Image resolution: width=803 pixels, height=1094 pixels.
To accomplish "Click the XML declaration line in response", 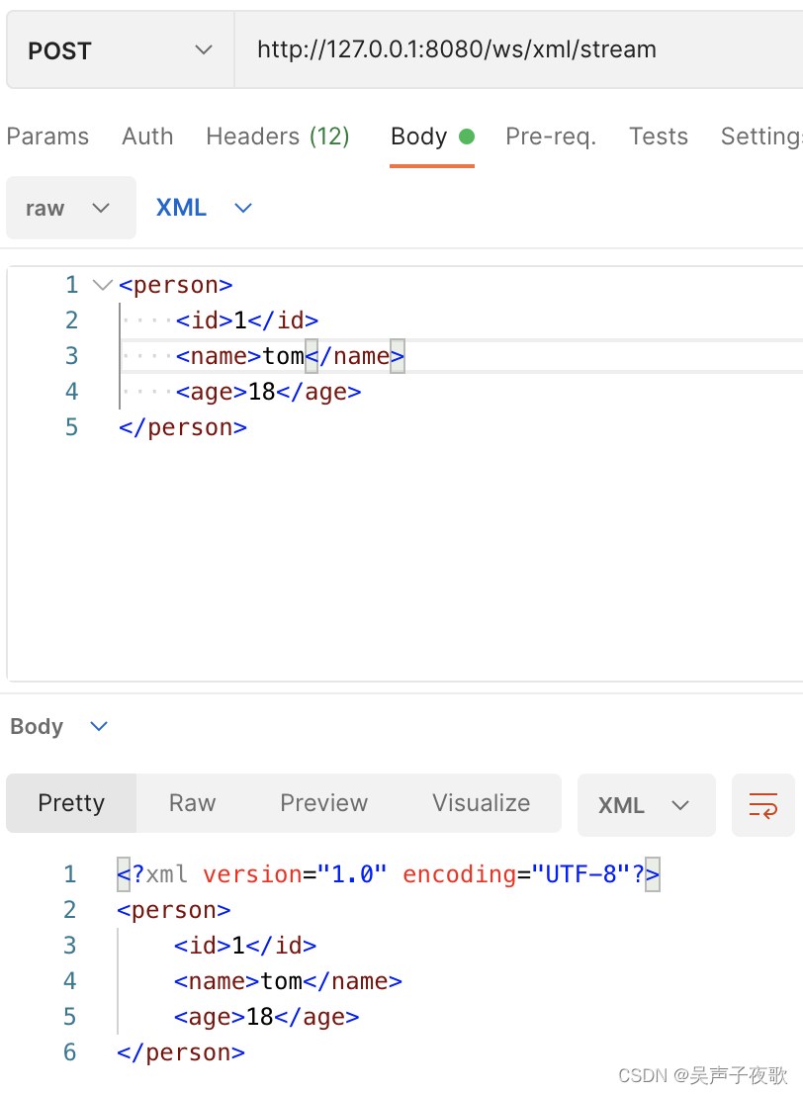I will (x=388, y=874).
